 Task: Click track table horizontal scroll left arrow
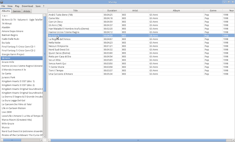[x=49, y=140]
